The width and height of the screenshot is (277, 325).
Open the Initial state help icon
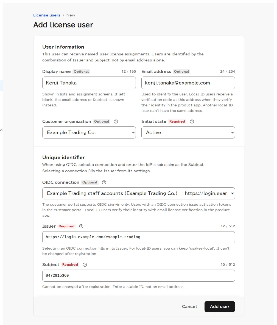click(192, 121)
